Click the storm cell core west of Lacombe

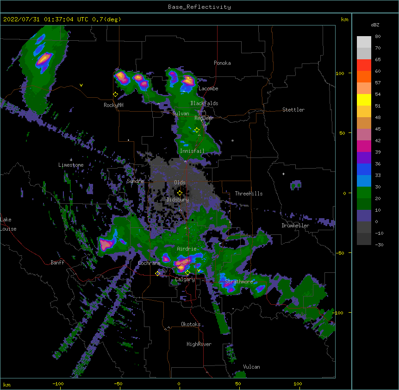188,80
